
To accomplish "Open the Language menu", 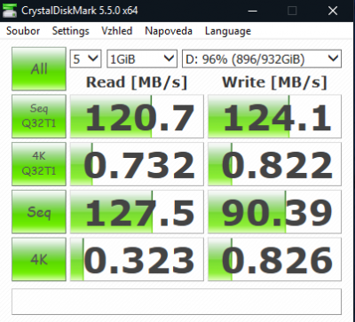I will pos(228,31).
